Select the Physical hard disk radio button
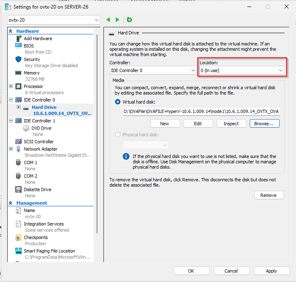Image resolution: width=296 pixels, height=282 pixels. 117,135
